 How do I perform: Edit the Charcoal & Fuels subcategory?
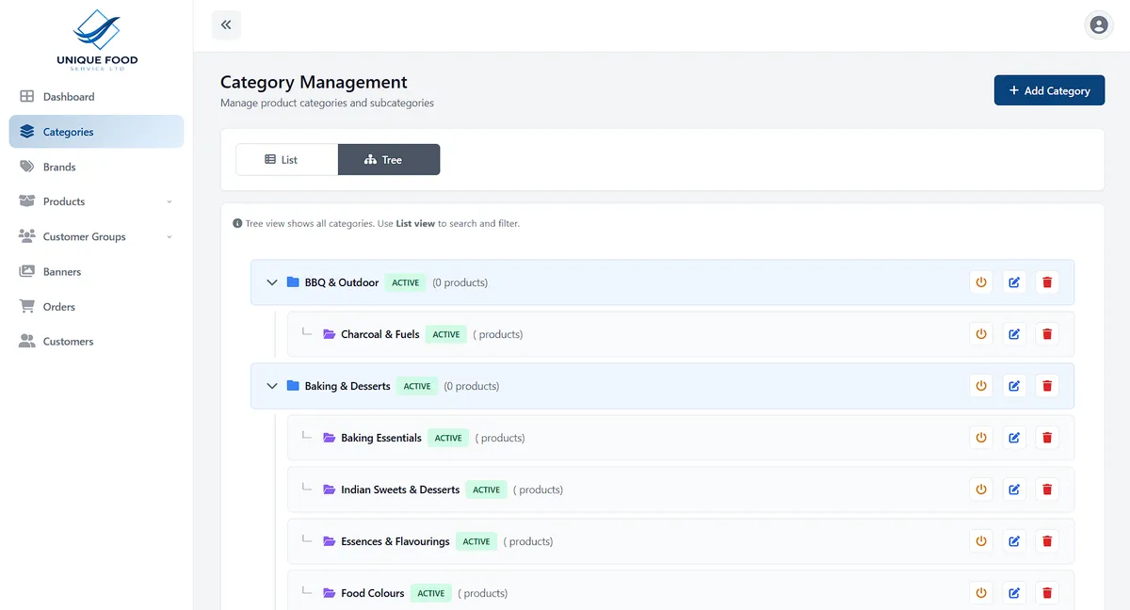tap(1014, 334)
